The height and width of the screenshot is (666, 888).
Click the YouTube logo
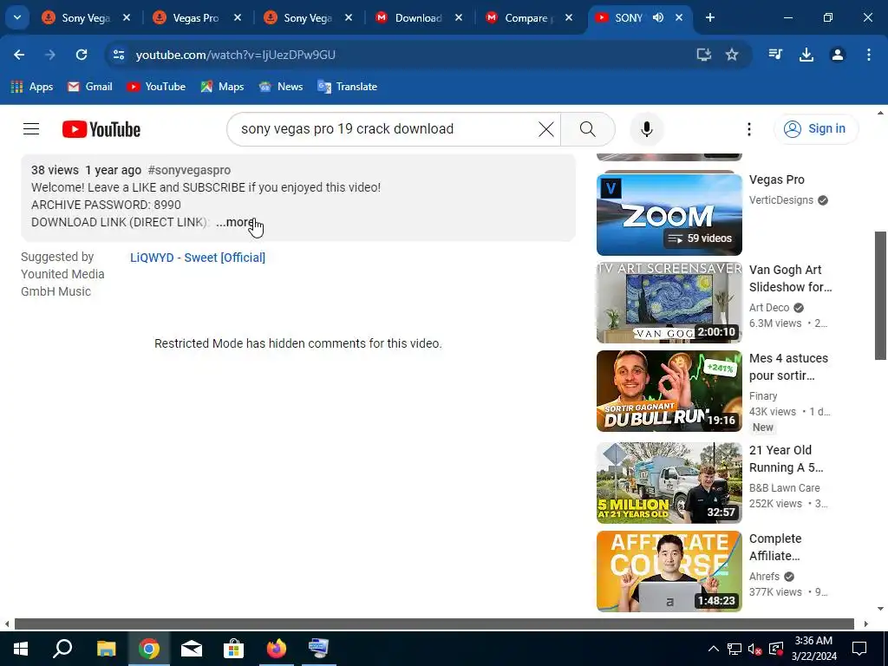click(x=101, y=129)
